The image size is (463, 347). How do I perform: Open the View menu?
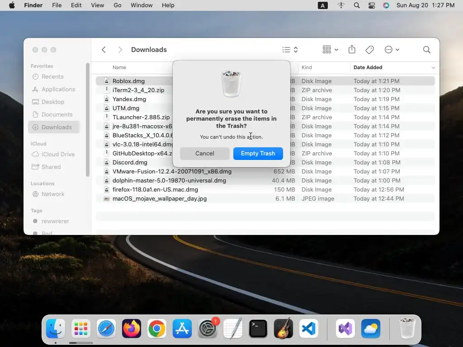pyautogui.click(x=98, y=5)
